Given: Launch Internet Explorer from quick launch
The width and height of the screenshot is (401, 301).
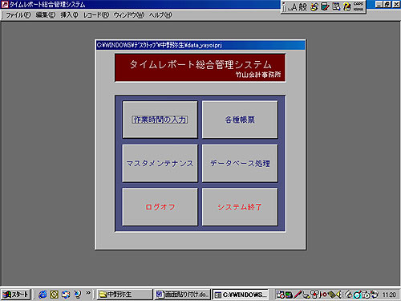Looking at the screenshot, I should point(43,295).
